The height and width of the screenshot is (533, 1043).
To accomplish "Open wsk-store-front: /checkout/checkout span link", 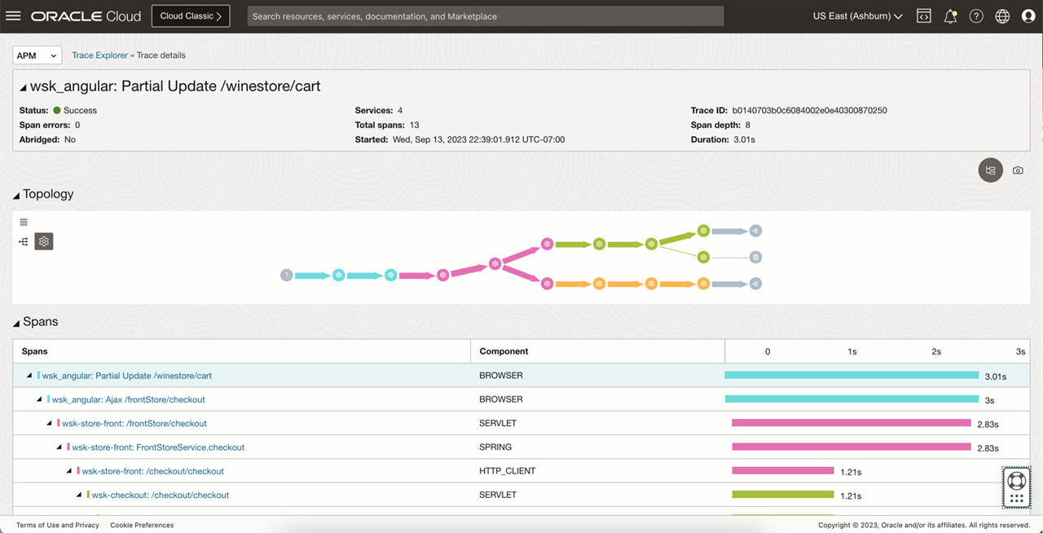I will [x=152, y=471].
